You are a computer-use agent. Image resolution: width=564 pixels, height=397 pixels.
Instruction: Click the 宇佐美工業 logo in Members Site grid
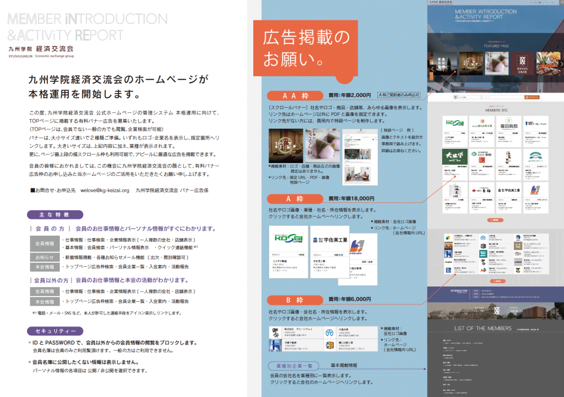point(508,189)
